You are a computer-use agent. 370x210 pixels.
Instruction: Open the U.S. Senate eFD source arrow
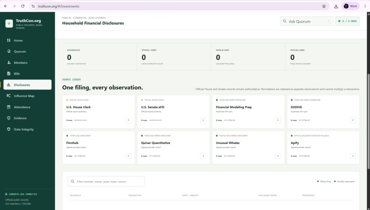click(203, 120)
